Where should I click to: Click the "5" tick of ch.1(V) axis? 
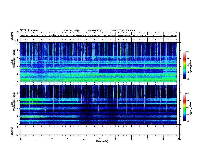click(x=18, y=32)
